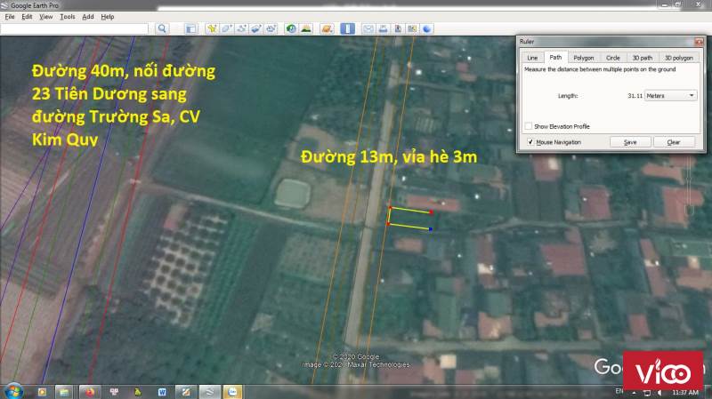
Task: Click the search magnifier button
Action: pyautogui.click(x=162, y=28)
